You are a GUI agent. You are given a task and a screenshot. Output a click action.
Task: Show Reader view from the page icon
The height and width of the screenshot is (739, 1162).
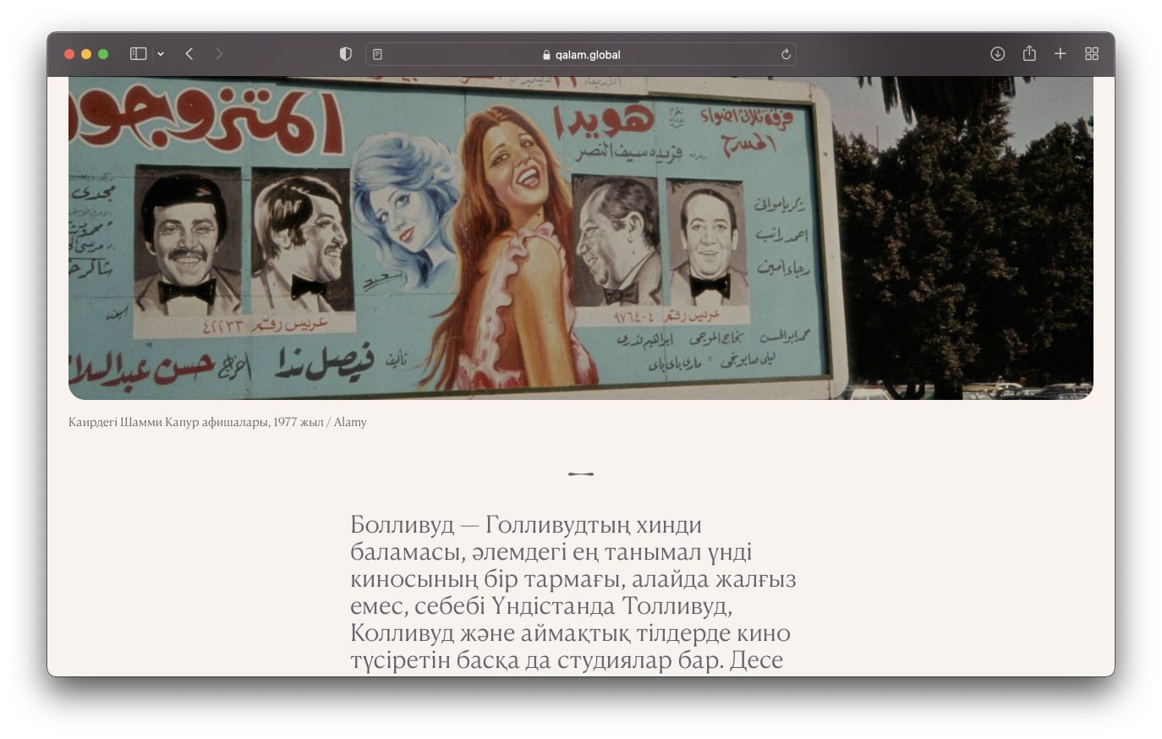pyautogui.click(x=378, y=55)
